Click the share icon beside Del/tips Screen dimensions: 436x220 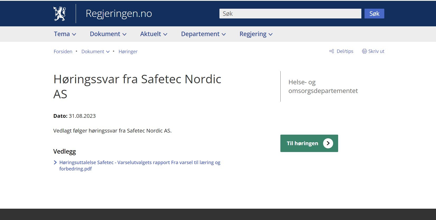coord(332,51)
